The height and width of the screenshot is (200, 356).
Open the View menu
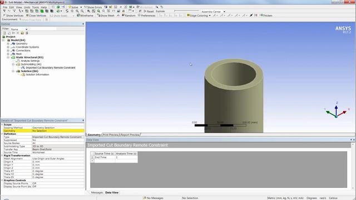[19, 7]
